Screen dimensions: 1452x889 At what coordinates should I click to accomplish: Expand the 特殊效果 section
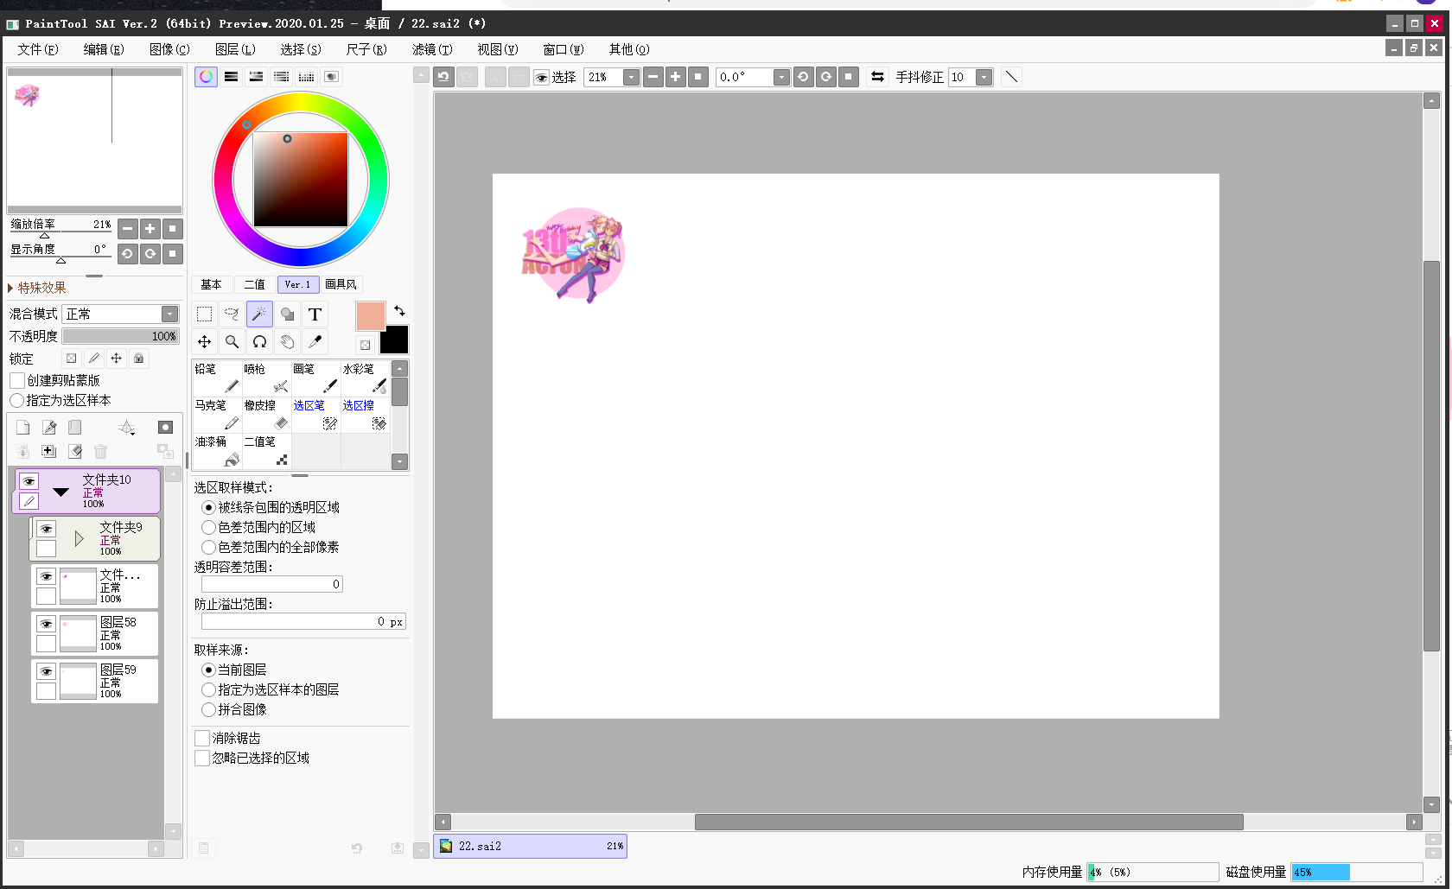[x=11, y=288]
